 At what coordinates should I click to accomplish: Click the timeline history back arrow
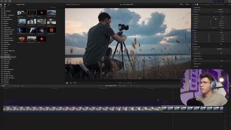(100, 86)
